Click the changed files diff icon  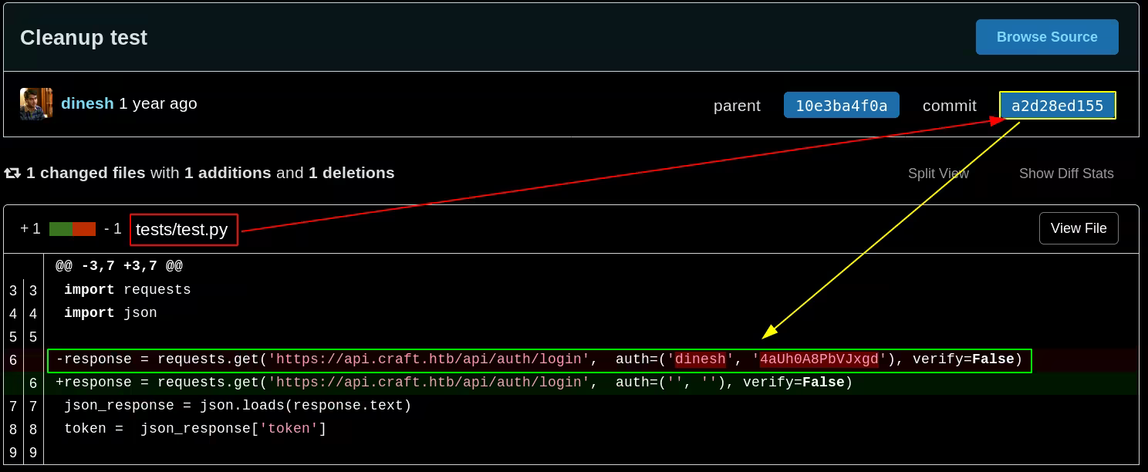pos(12,173)
